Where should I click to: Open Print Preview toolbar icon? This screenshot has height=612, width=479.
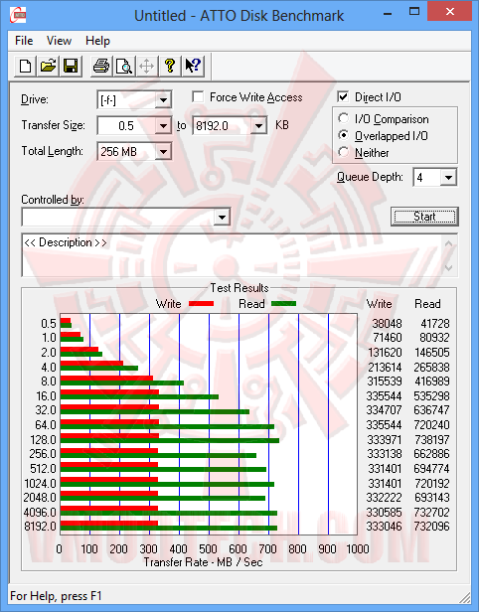pos(124,66)
